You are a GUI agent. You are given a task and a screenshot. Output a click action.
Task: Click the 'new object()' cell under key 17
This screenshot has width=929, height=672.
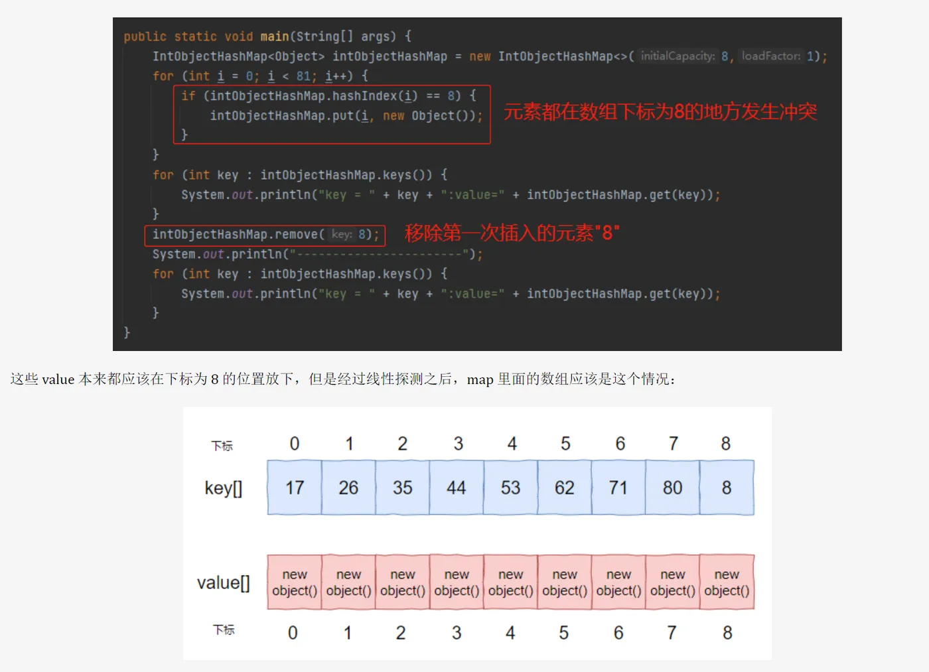pyautogui.click(x=295, y=582)
